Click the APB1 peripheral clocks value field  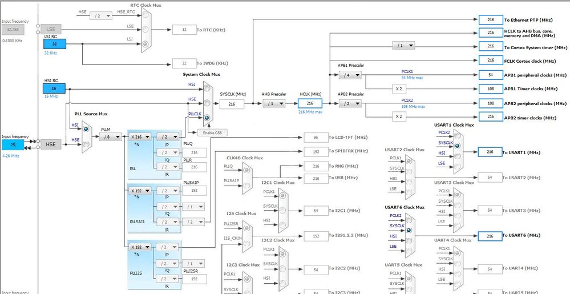(491, 75)
